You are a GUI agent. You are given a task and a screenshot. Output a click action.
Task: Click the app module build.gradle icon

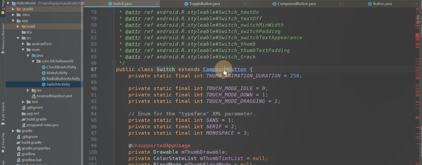[x=23, y=119]
